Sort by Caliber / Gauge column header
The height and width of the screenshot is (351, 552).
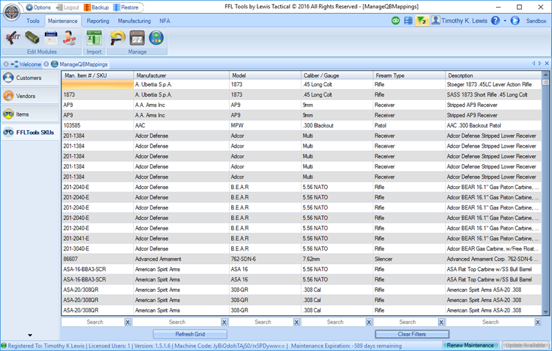coord(337,75)
